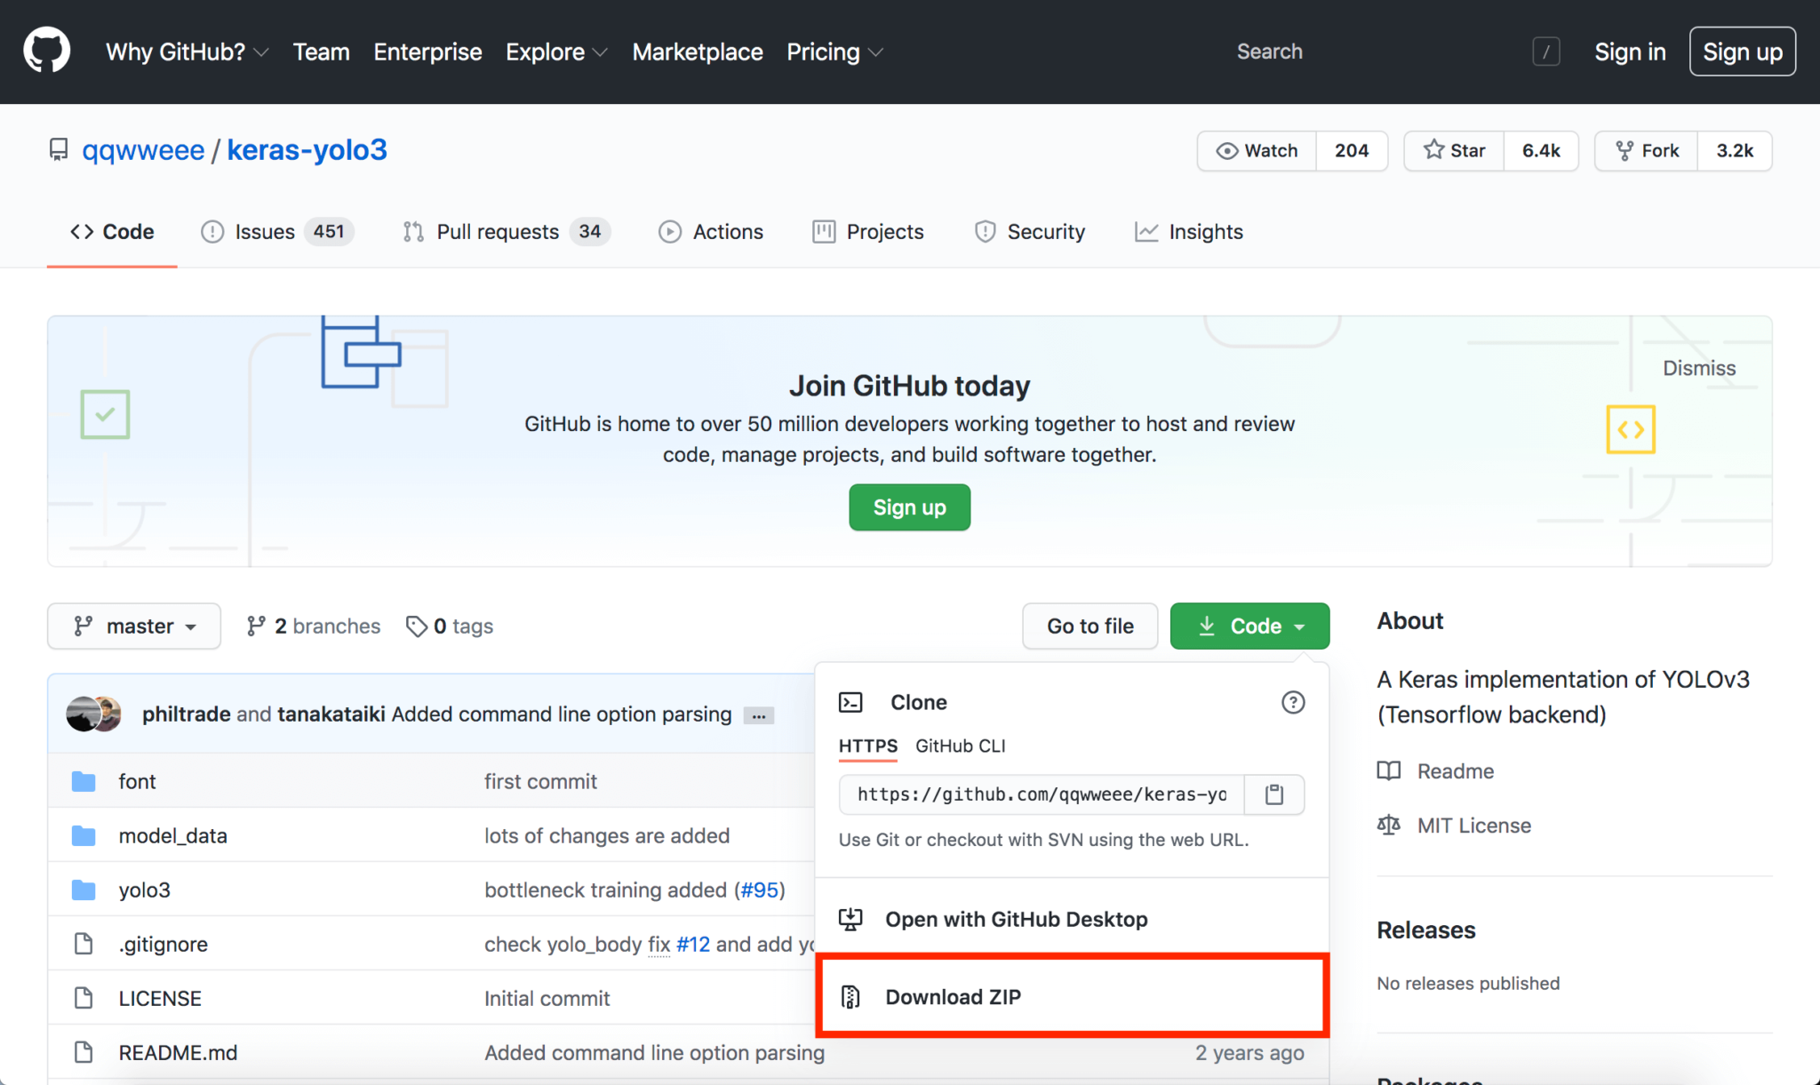The image size is (1820, 1085).
Task: Click the Fork icon button
Action: point(1647,150)
